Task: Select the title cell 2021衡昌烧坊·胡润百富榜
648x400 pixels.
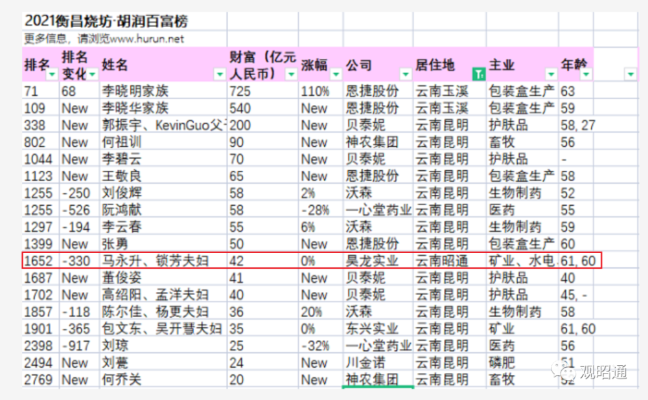Action: pos(124,21)
